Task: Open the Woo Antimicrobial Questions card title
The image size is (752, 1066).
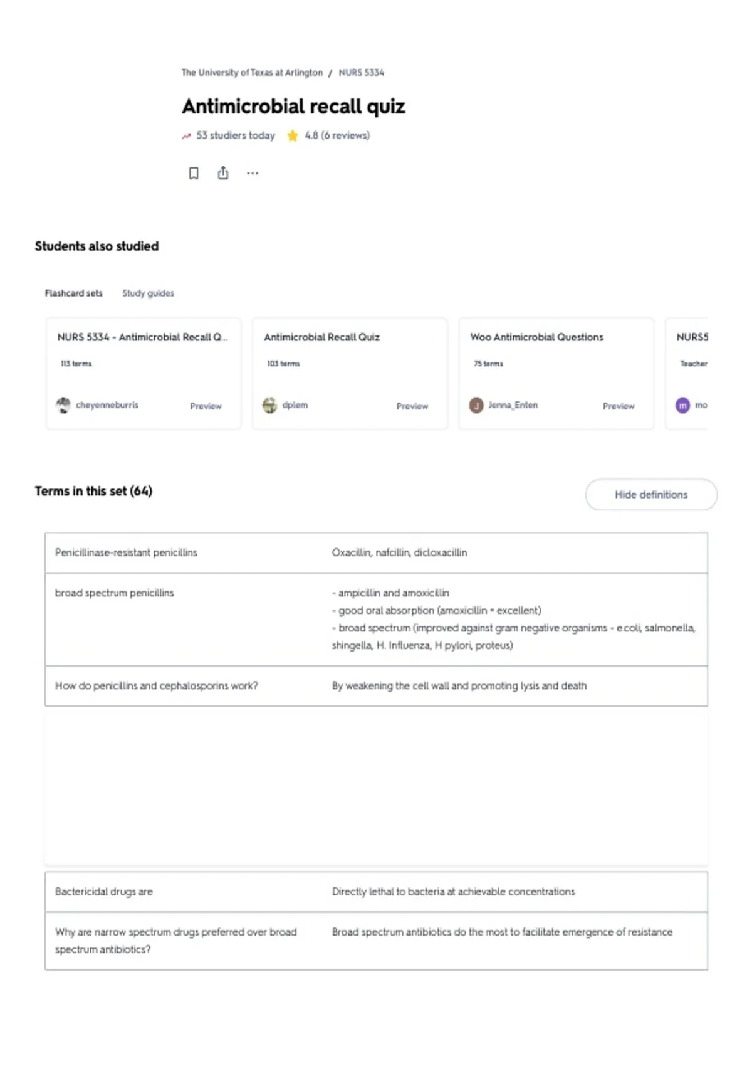Action: [537, 337]
